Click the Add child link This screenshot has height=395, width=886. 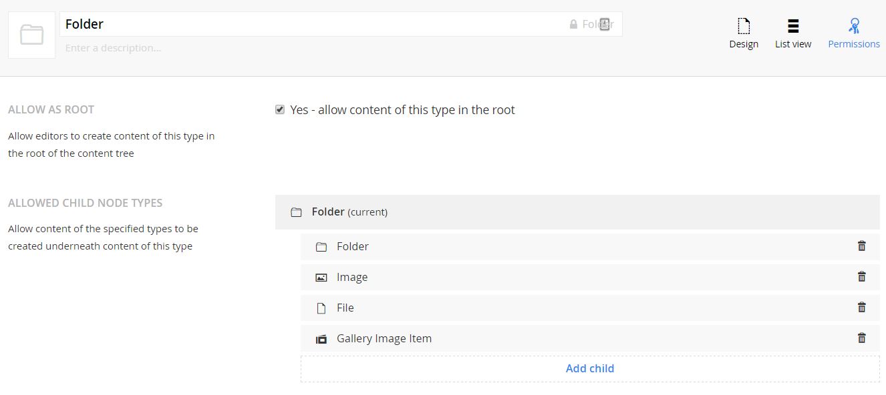pyautogui.click(x=589, y=368)
